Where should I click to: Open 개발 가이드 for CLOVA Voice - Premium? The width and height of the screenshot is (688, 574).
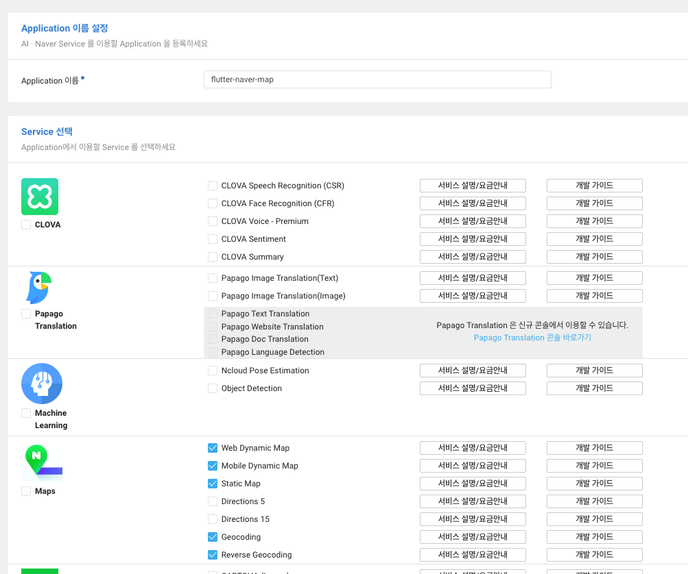coord(595,221)
